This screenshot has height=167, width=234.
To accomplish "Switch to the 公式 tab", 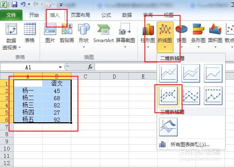I will coord(106,15).
